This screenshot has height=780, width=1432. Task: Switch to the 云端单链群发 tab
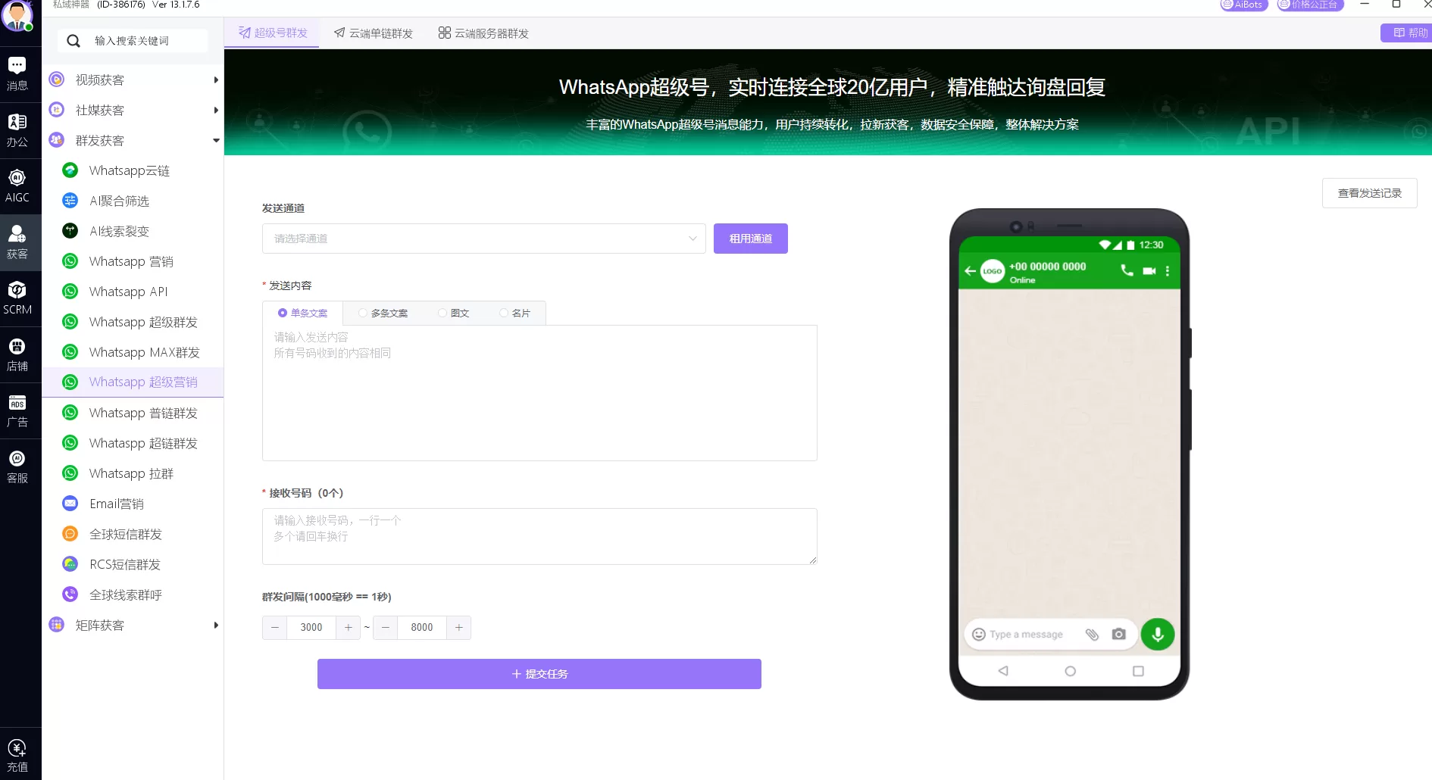click(374, 33)
